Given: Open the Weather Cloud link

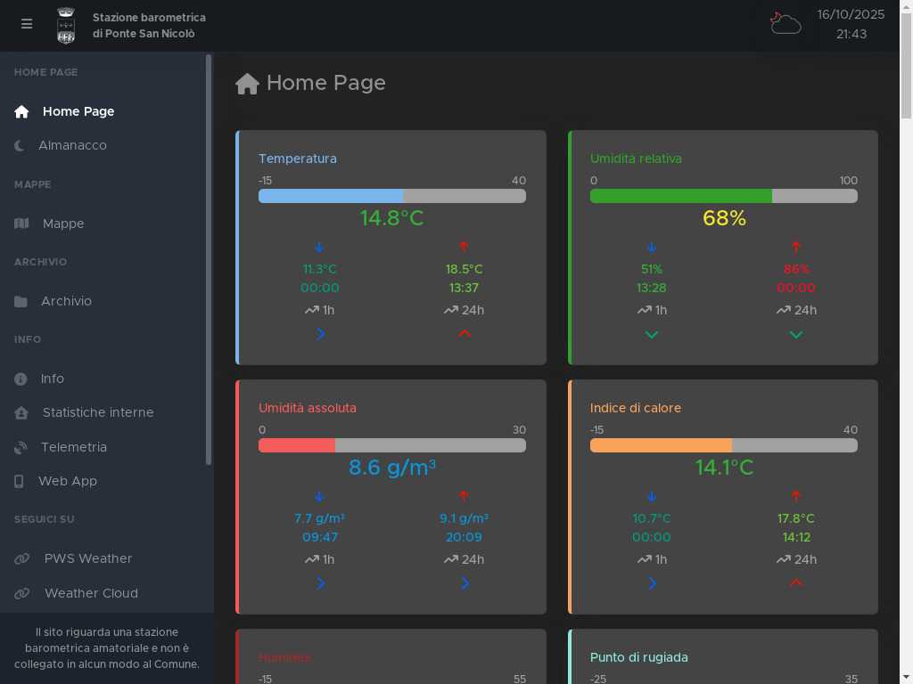Looking at the screenshot, I should pyautogui.click(x=91, y=593).
